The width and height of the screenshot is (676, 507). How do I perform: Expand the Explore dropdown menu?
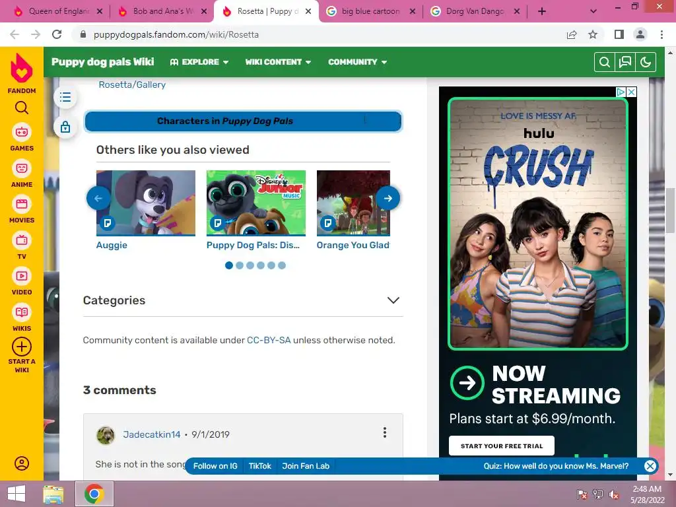tap(199, 62)
